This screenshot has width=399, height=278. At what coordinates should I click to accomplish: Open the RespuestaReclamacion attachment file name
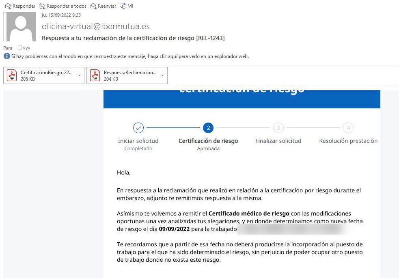point(130,73)
